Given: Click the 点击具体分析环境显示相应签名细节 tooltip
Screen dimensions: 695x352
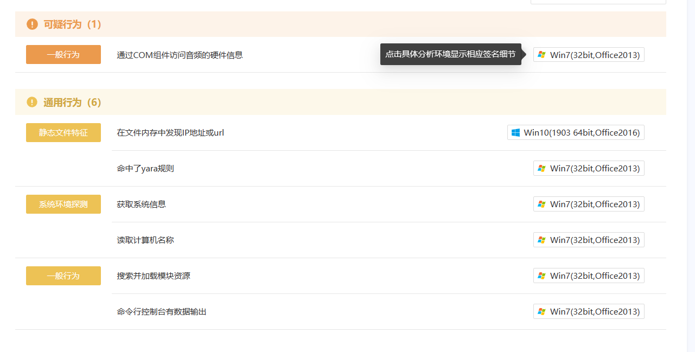Looking at the screenshot, I should click(450, 54).
